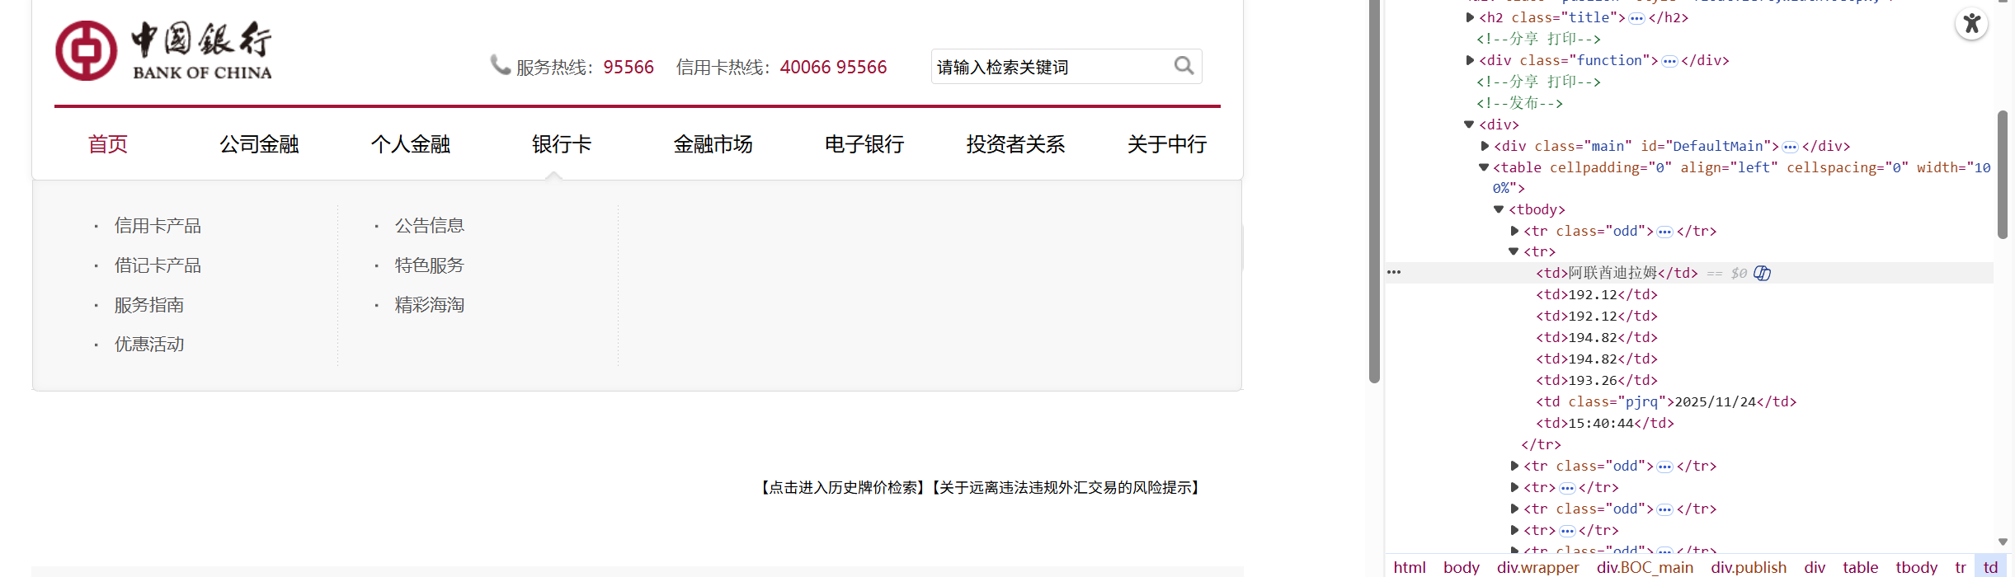Click the ellipsis badge in h2 title element
This screenshot has height=577, width=2015.
click(x=1636, y=18)
